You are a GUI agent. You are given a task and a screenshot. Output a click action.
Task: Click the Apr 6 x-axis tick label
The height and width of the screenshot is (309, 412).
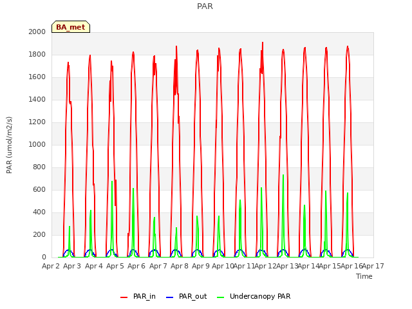(x=136, y=266)
